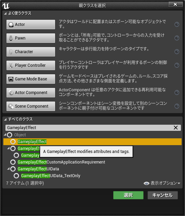This screenshot has height=216, width=185.
Task: Collapse the GameplayEffectUIData tree node
Action: click(x=9, y=168)
